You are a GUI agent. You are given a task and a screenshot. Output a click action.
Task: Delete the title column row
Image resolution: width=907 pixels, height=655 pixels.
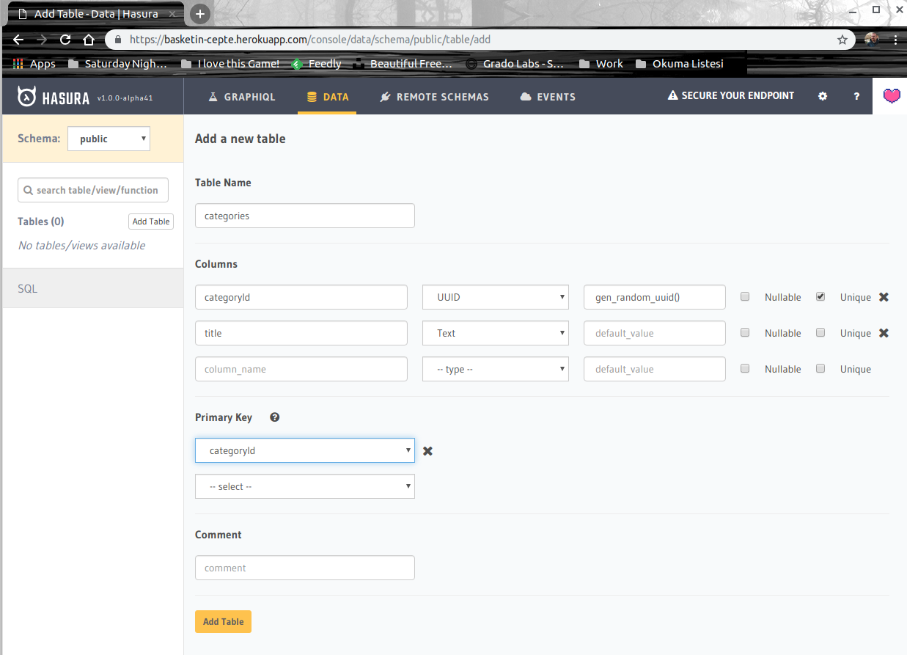tap(884, 333)
